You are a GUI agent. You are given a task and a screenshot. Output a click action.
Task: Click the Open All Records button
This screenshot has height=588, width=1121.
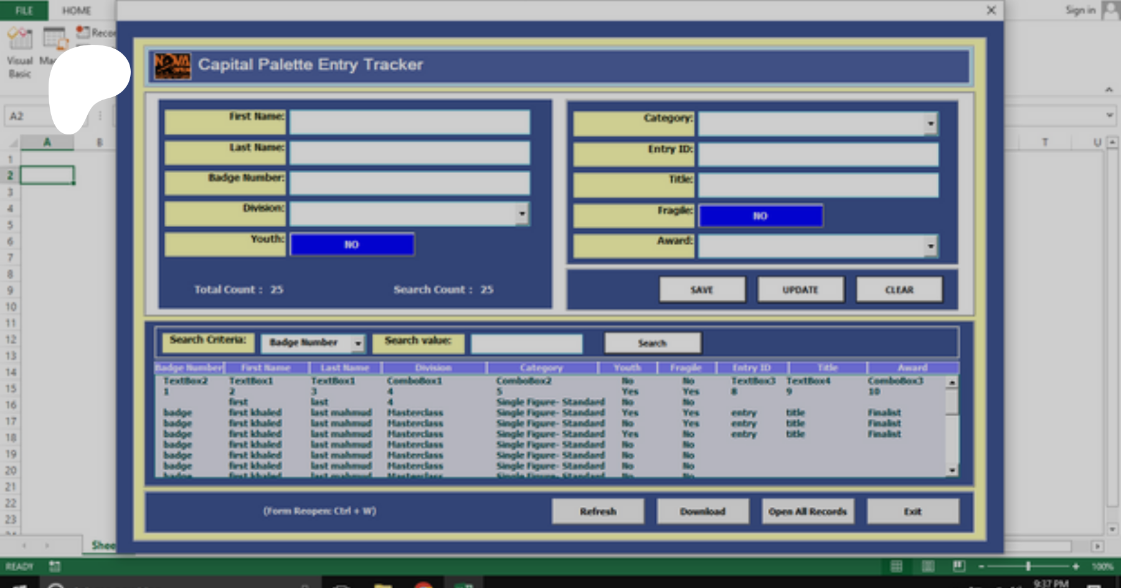pos(807,511)
